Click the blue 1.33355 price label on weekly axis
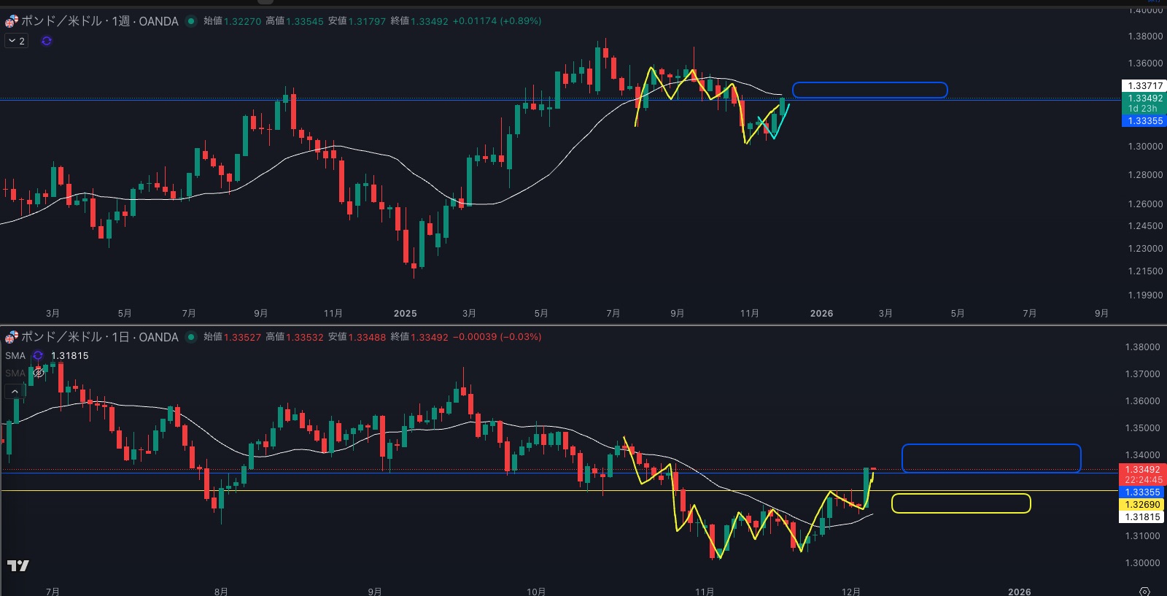 pyautogui.click(x=1144, y=121)
